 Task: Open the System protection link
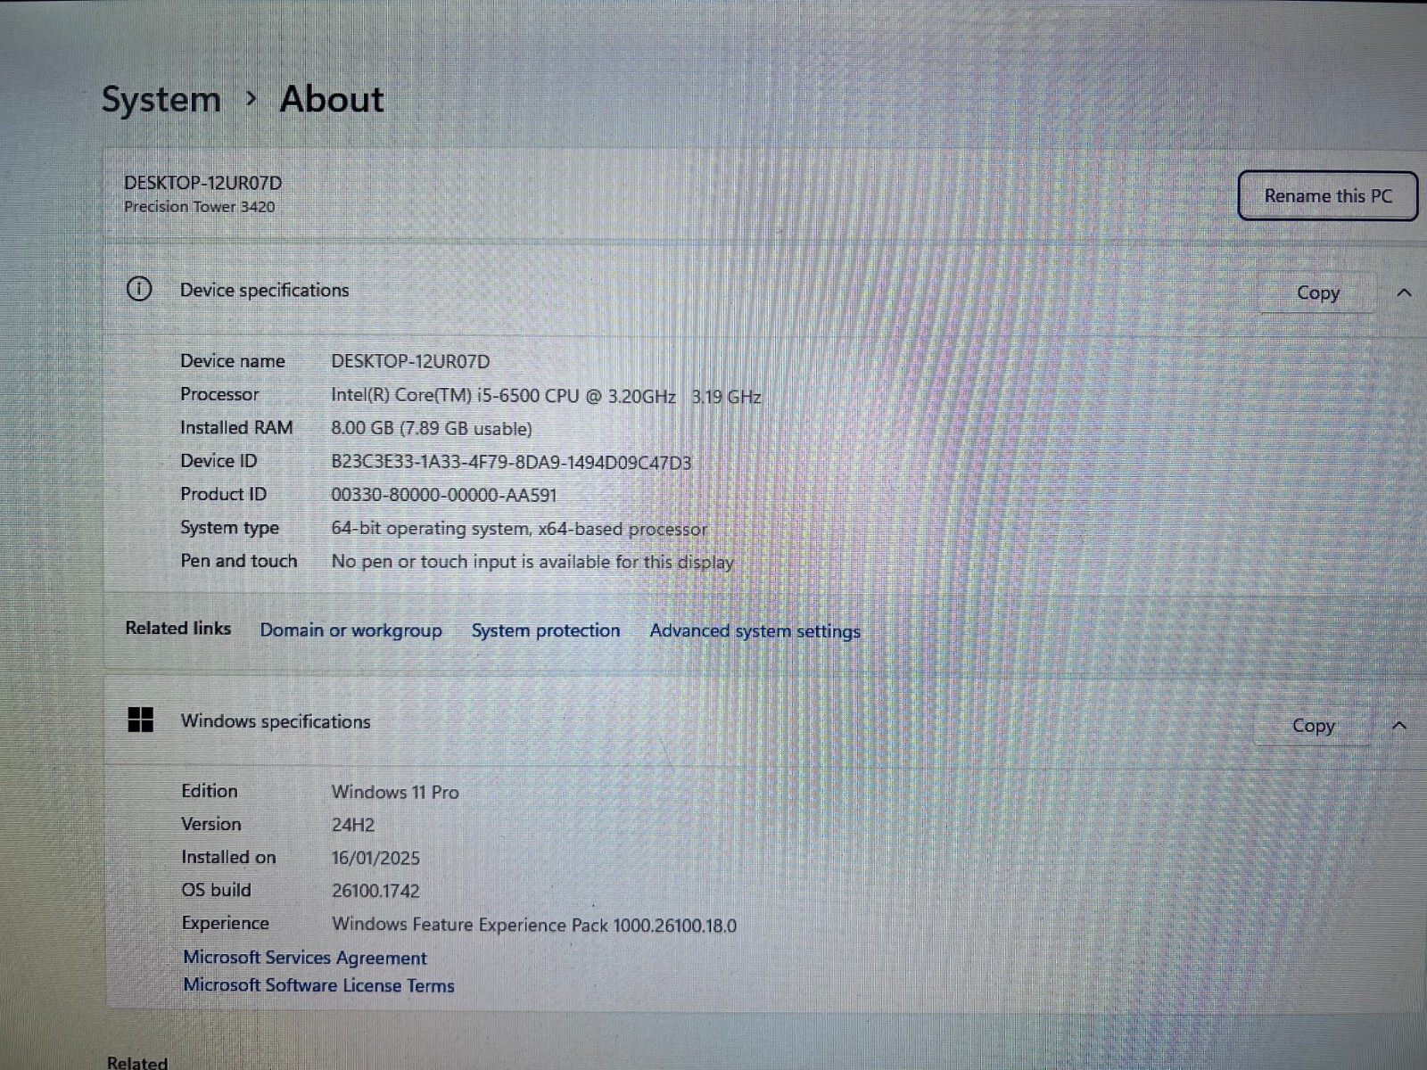545,630
